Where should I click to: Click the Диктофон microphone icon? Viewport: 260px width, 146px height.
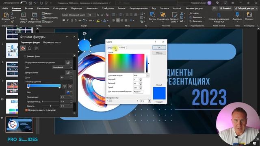click(237, 15)
